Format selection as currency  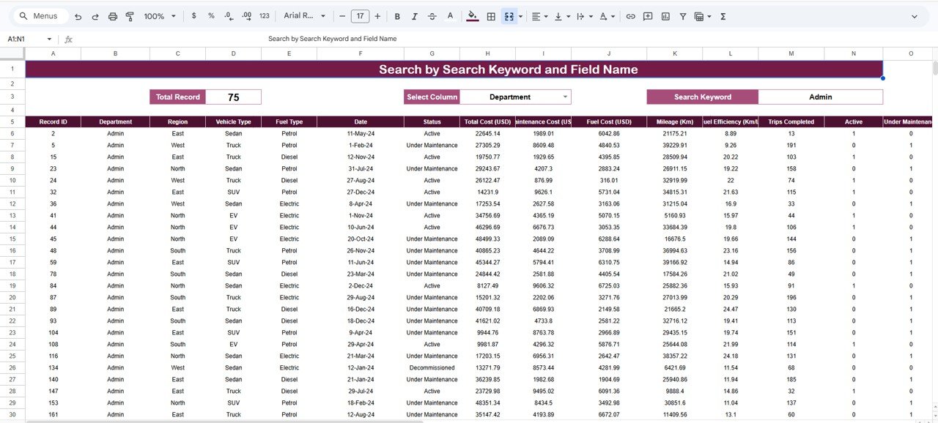point(193,15)
